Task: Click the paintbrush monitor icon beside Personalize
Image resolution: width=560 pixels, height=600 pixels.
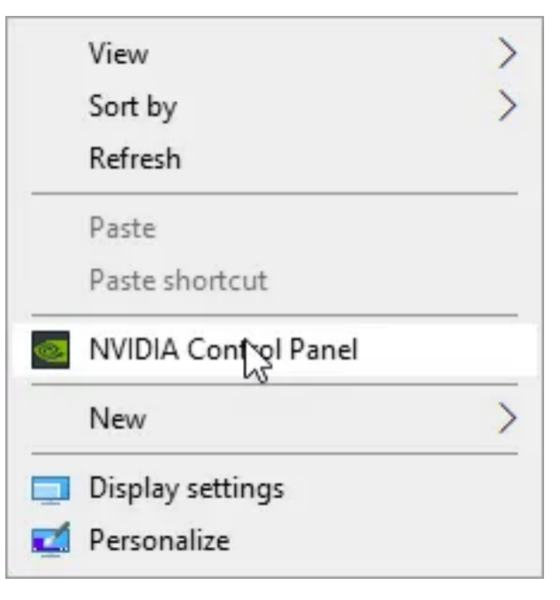Action: coord(50,539)
